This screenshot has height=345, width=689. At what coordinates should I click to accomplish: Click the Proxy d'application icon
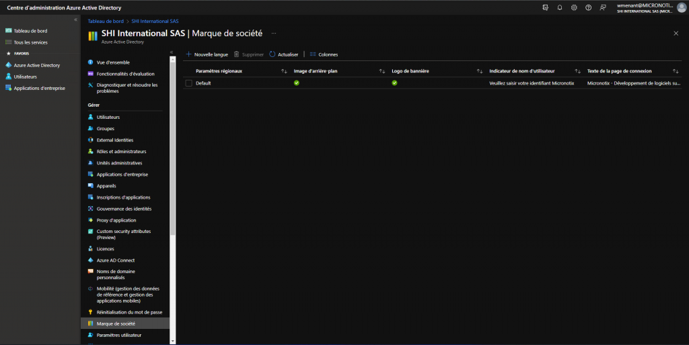(91, 220)
